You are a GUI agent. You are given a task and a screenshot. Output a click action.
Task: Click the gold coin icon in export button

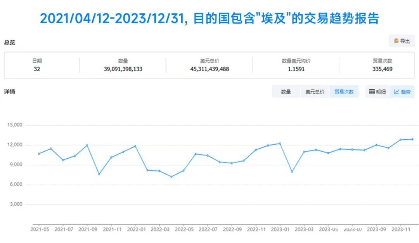396,41
